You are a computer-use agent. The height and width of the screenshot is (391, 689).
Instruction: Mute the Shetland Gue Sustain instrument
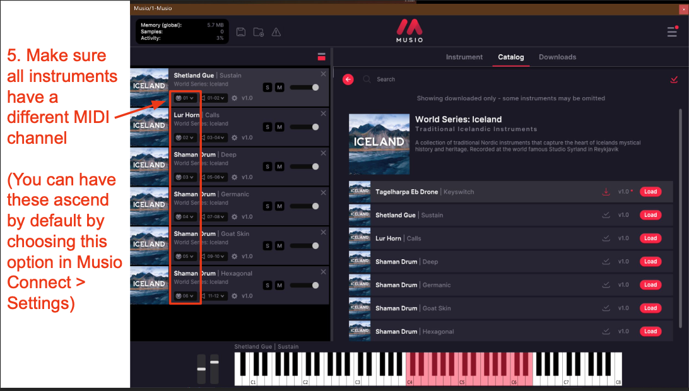(280, 88)
